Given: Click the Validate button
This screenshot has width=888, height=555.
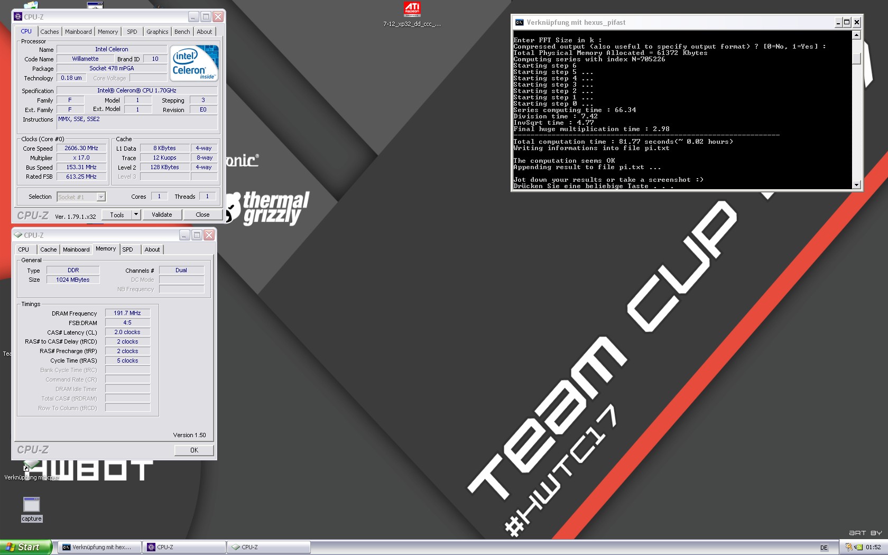Looking at the screenshot, I should pos(162,215).
